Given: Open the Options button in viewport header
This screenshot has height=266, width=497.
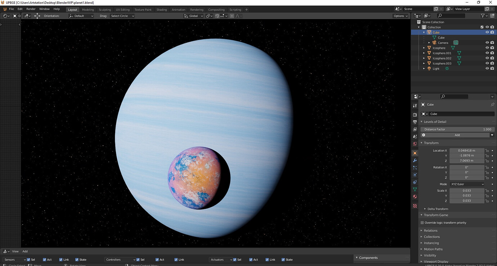Looking at the screenshot, I should tap(400, 16).
